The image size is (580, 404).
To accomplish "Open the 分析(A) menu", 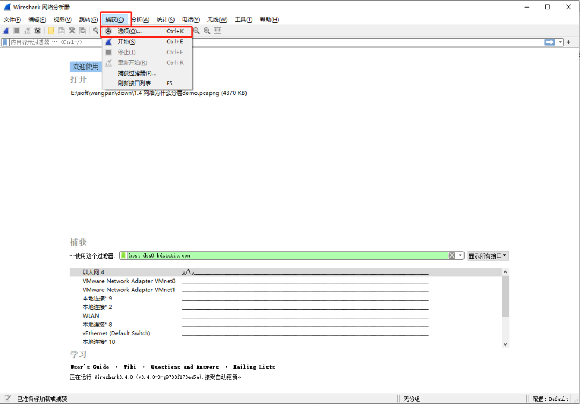I will point(140,20).
